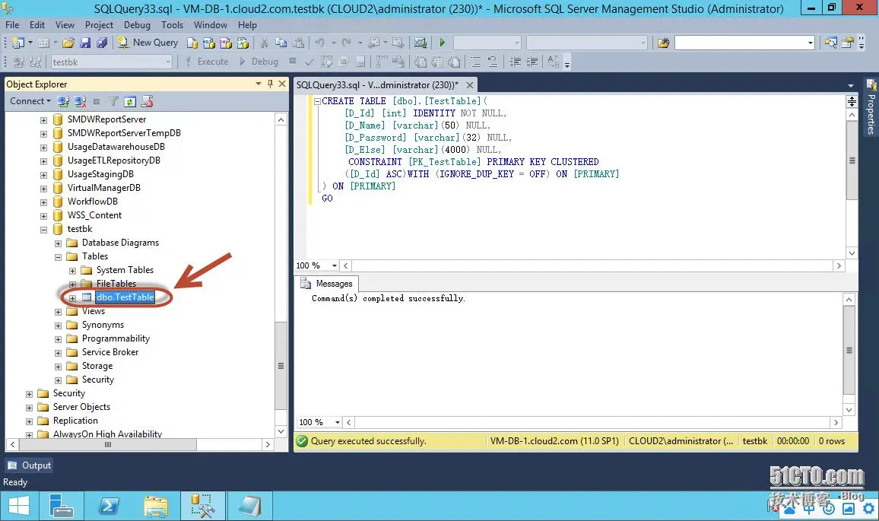Click the Save All icon
879x521 pixels.
click(102, 43)
